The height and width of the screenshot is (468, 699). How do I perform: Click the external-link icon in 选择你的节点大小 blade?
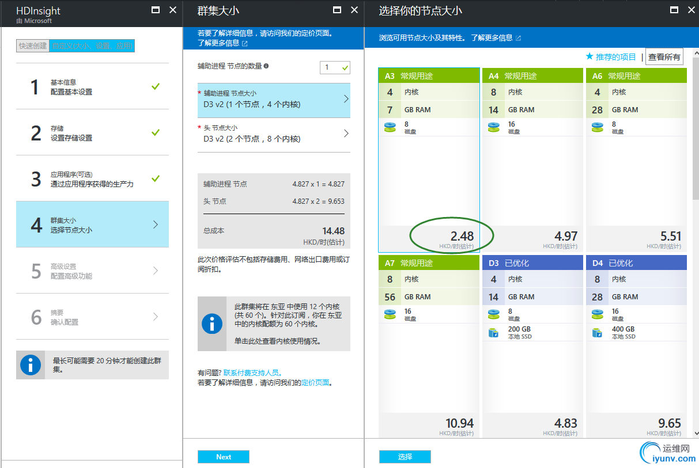pos(518,38)
